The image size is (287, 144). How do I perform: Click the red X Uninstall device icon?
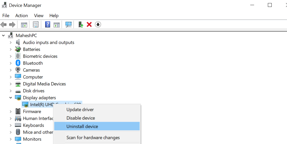[89, 24]
